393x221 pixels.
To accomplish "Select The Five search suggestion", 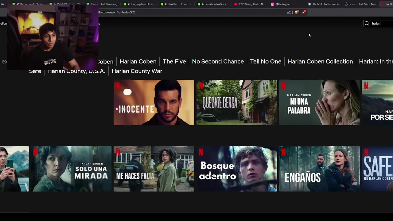I will pos(174,61).
